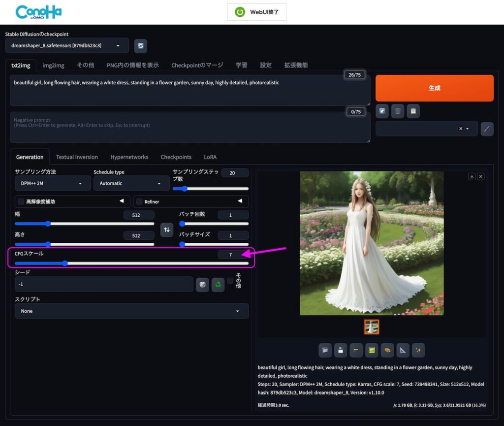Swap width and height with the arrows button

click(x=167, y=229)
